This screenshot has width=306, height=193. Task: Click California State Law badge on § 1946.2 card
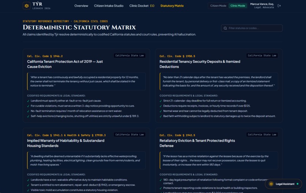pyautogui.click(x=129, y=56)
